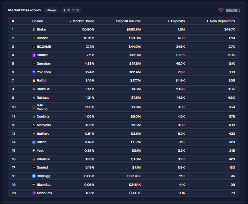
Task: Click the BlockBet casino logo
Action: [34, 185]
